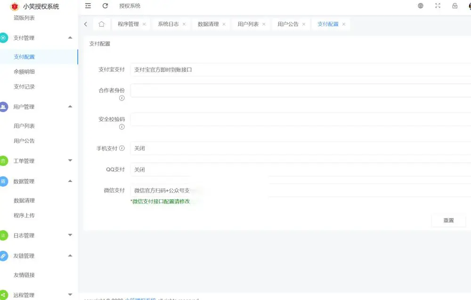Close the 用户列表 tab

pyautogui.click(x=264, y=24)
